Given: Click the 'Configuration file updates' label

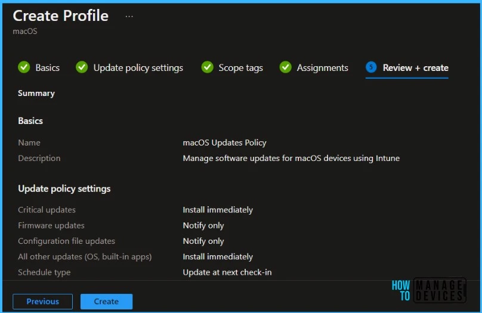Looking at the screenshot, I should click(x=66, y=241).
